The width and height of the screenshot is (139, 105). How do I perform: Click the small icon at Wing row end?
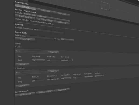tap(103, 75)
